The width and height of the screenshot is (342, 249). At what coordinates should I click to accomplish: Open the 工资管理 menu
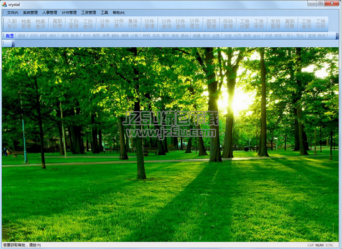tap(88, 12)
